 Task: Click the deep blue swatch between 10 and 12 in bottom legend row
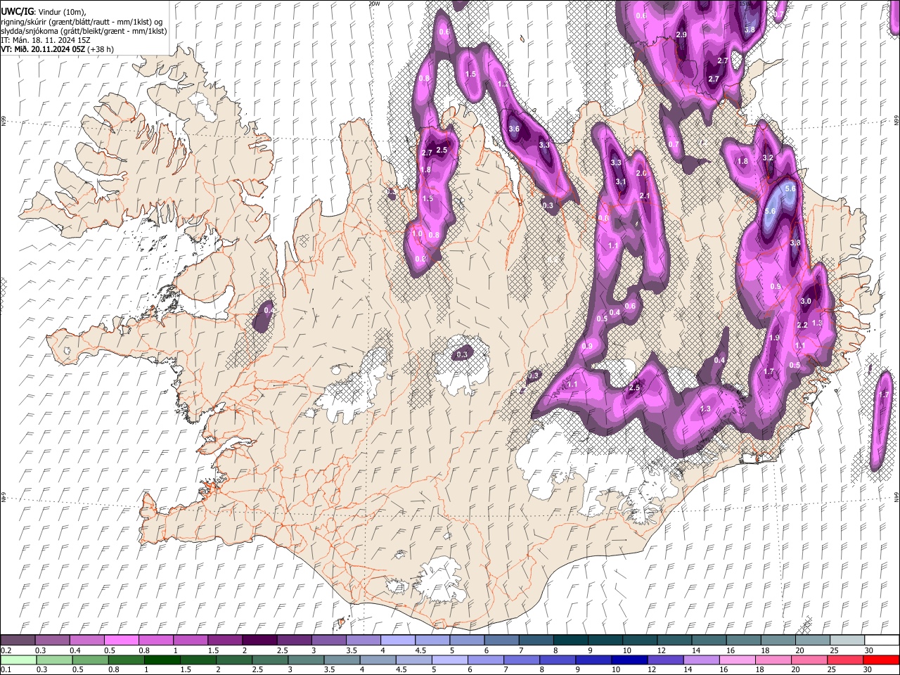click(x=629, y=660)
